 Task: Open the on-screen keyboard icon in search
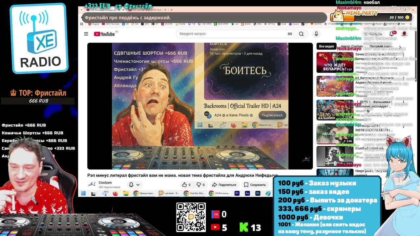[290, 34]
